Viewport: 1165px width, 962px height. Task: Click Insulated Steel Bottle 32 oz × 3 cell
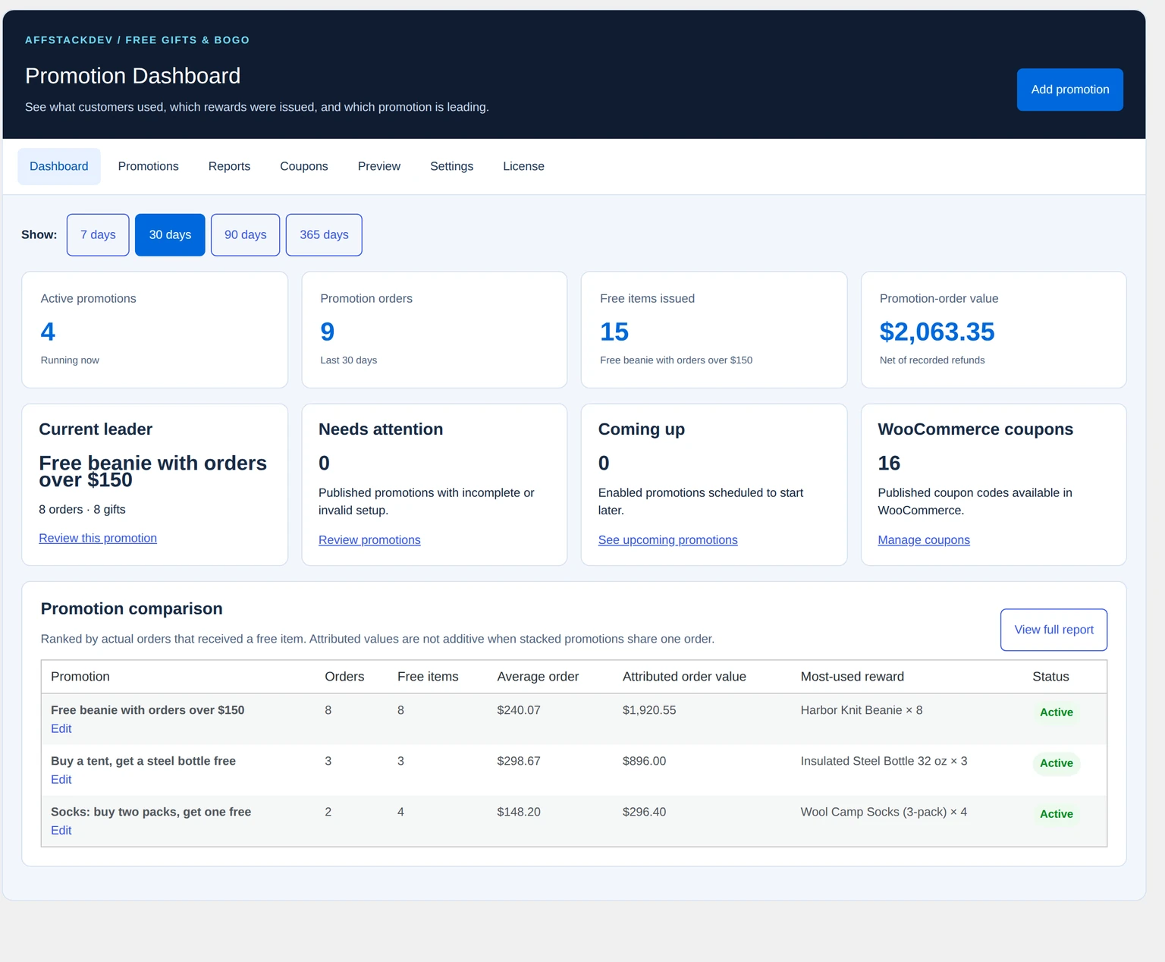tap(884, 761)
